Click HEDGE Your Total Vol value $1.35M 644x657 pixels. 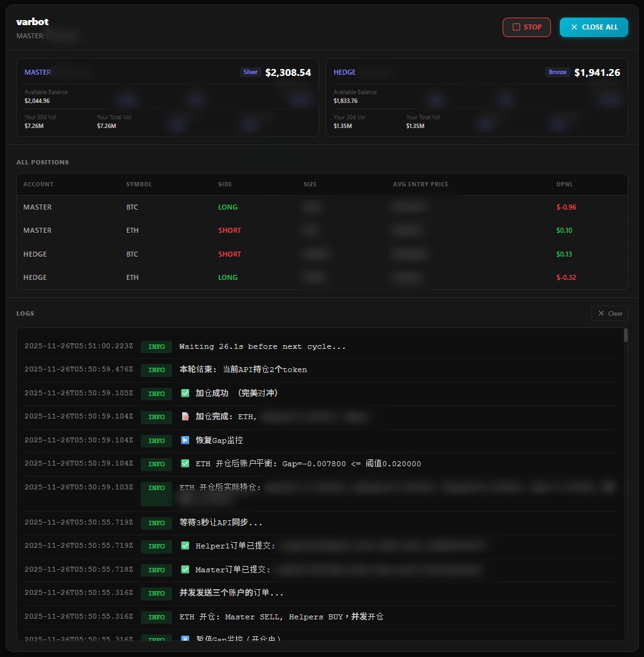[x=415, y=126]
